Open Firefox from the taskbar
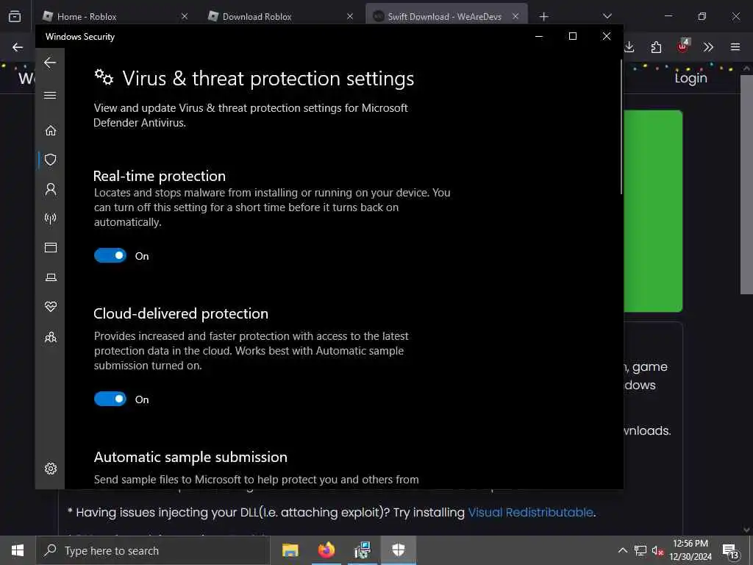Viewport: 753px width, 565px height. pos(326,550)
